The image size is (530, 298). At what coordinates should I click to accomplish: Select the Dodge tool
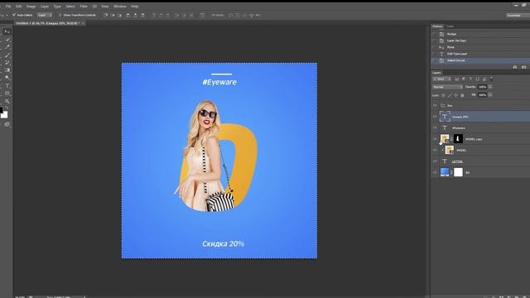click(x=7, y=78)
